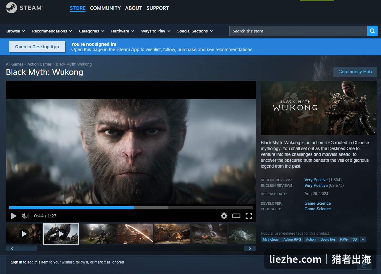Select the Action tag
Viewport: 381px width, 274px height.
click(311, 239)
